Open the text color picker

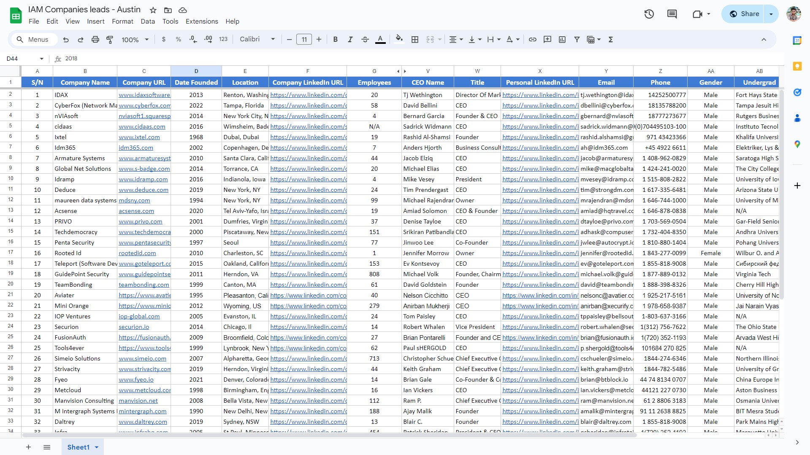tap(380, 40)
